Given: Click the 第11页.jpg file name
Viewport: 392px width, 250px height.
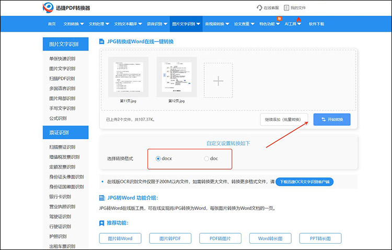Looking at the screenshot, I should tap(128, 101).
